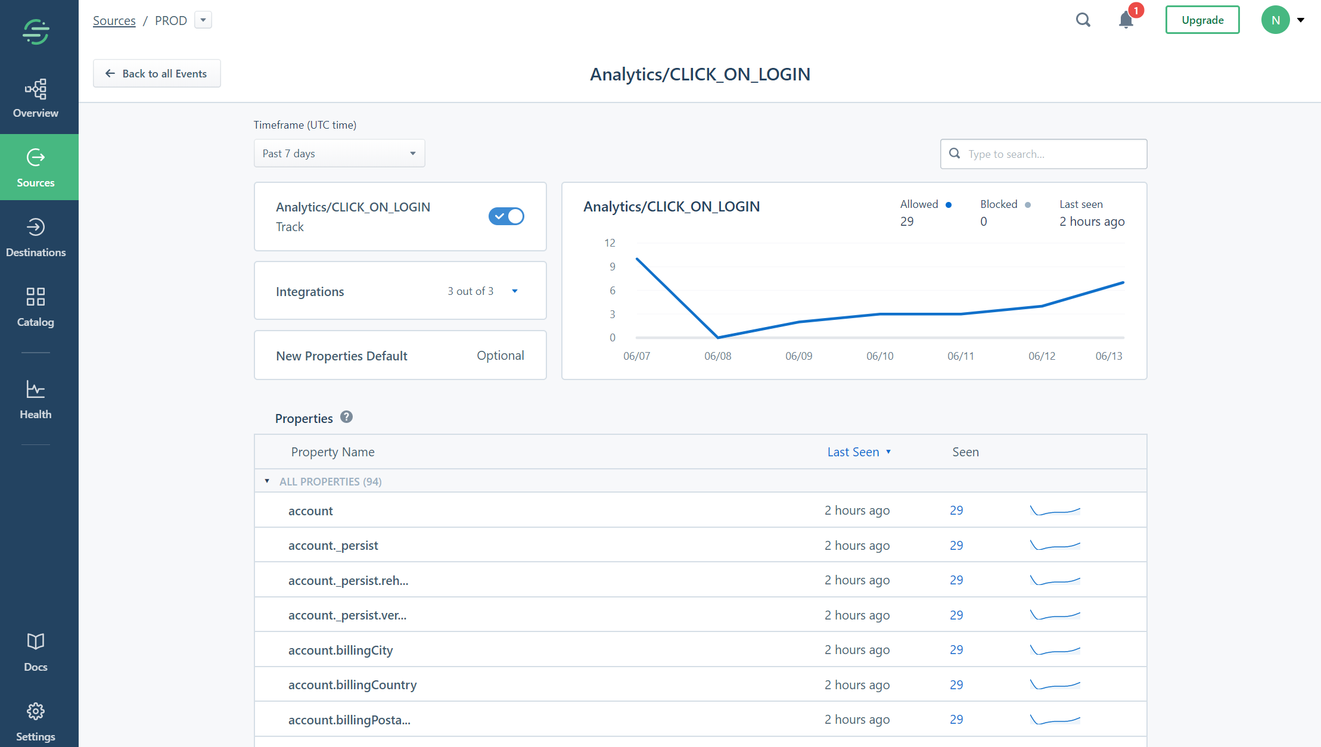1321x747 pixels.
Task: Click Back to all Events button
Action: point(157,73)
